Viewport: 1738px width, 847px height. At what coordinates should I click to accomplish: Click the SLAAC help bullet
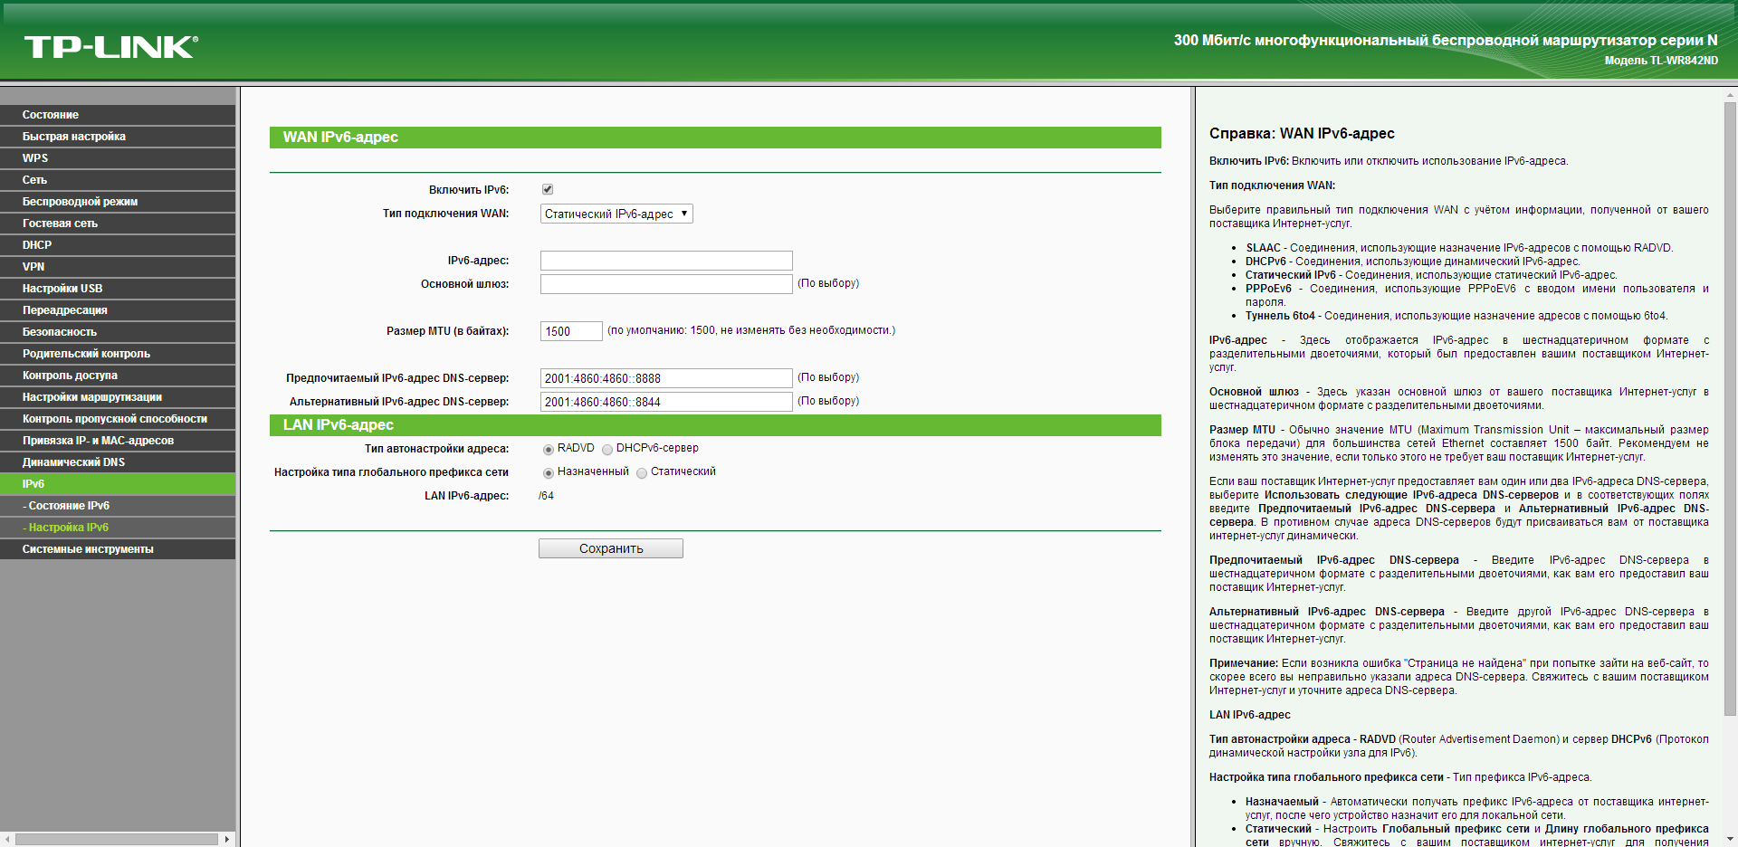1459,248
